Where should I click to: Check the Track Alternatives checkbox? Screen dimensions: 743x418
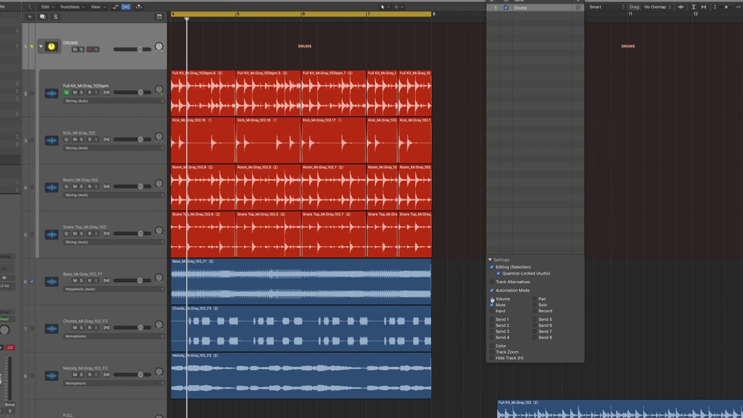pyautogui.click(x=492, y=282)
